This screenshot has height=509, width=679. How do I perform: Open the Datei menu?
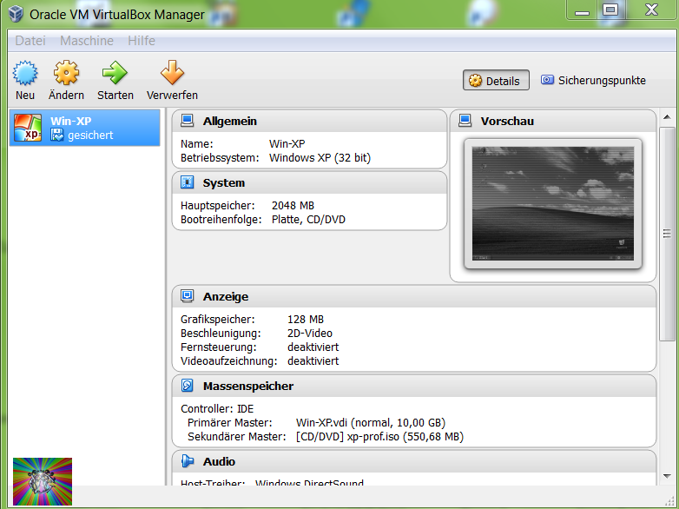coord(30,41)
